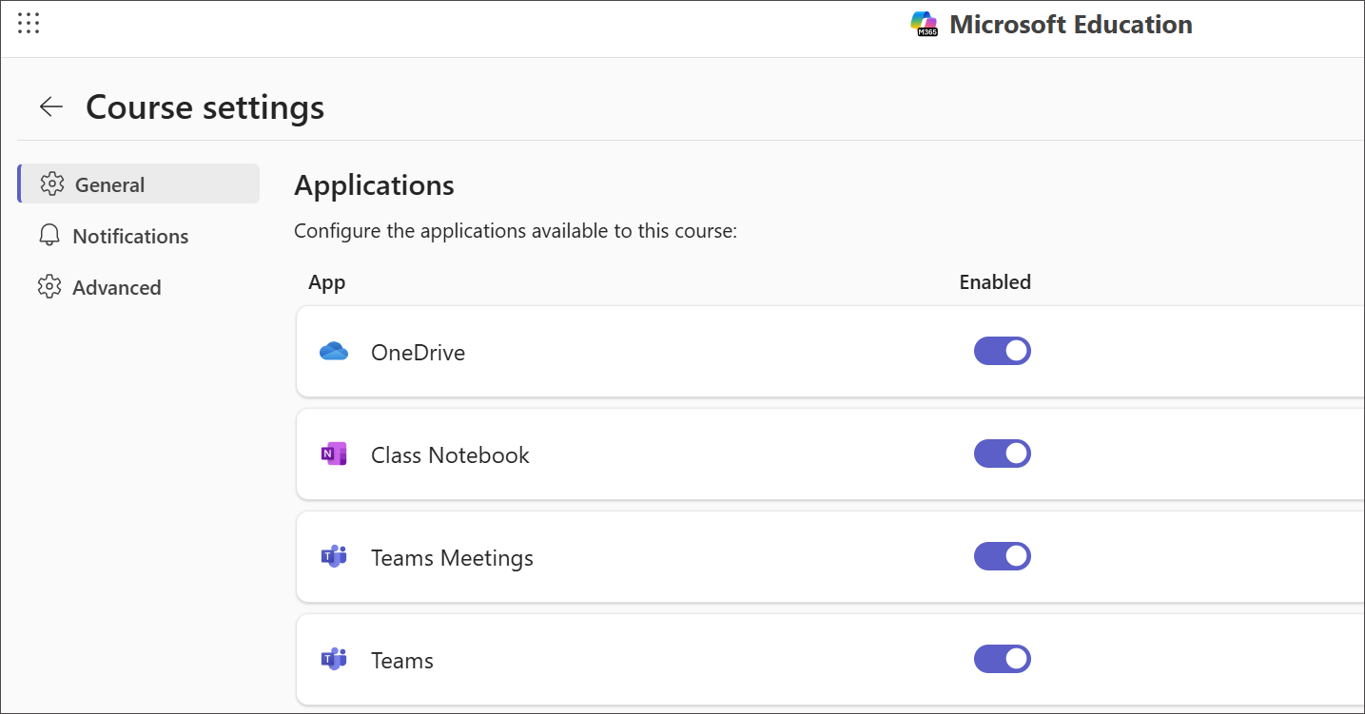This screenshot has width=1365, height=714.
Task: Click the Class Notebook app icon
Action: pyautogui.click(x=334, y=453)
